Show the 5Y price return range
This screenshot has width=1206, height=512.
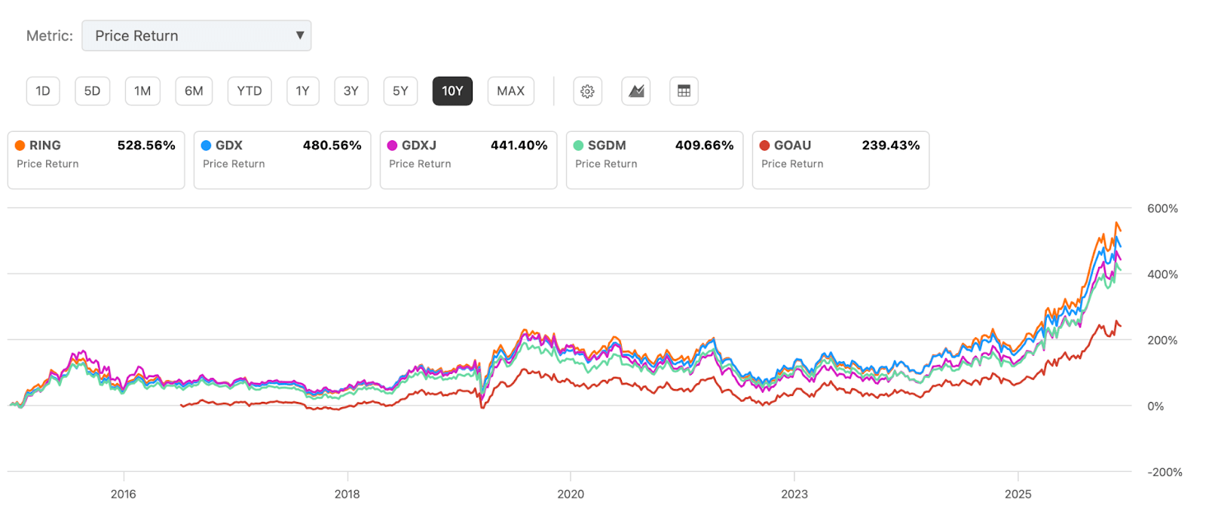(x=400, y=91)
